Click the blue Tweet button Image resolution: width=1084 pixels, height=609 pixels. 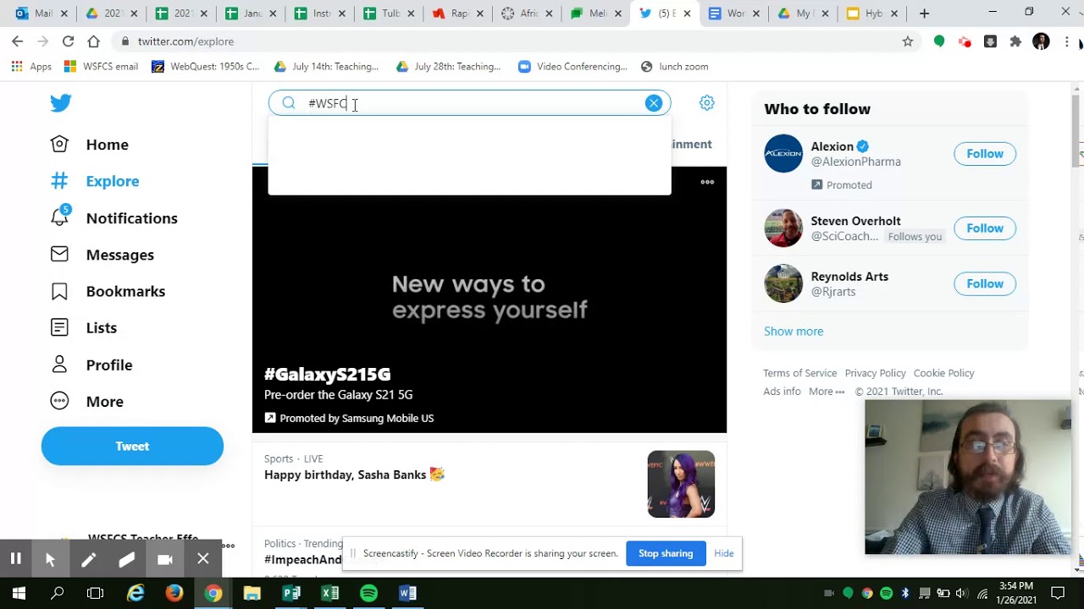click(132, 446)
